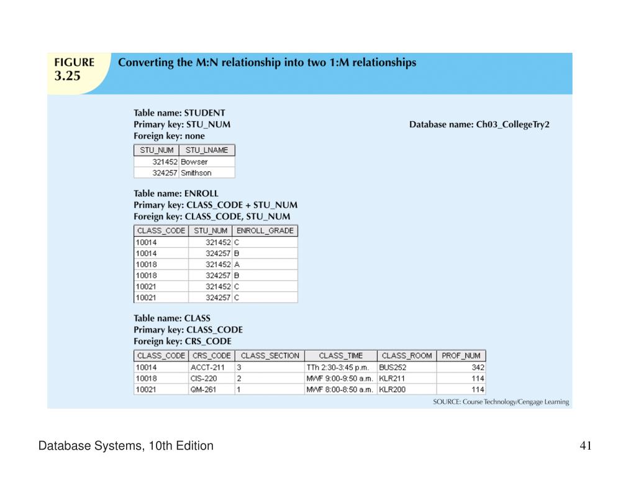Click Primary key: CLASS_CODE + STU_NUM text
Screen dimensions: 636x477
click(216, 205)
